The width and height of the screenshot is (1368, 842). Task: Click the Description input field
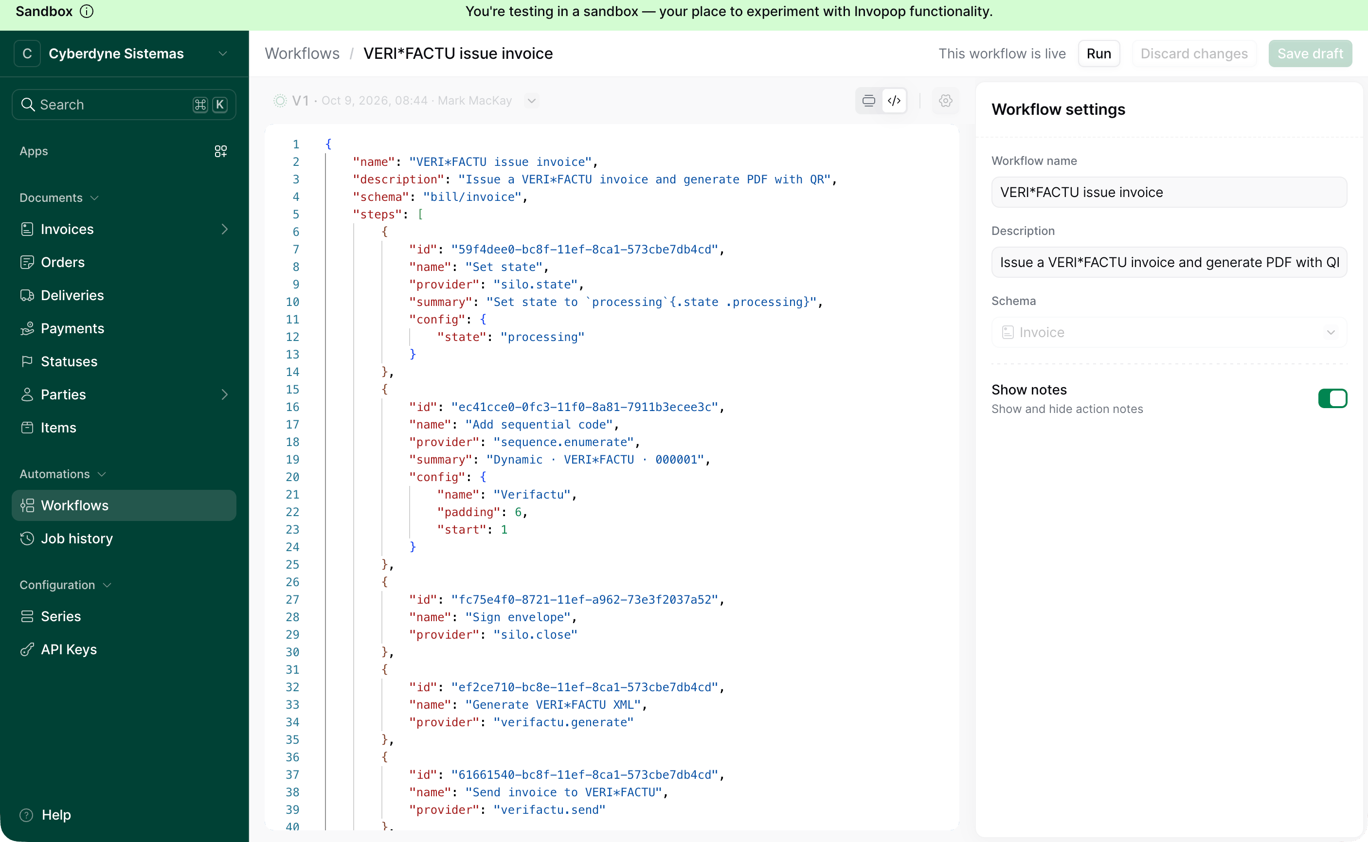[1169, 262]
